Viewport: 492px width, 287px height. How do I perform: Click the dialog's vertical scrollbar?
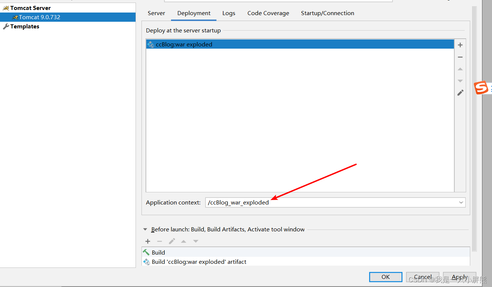474,129
